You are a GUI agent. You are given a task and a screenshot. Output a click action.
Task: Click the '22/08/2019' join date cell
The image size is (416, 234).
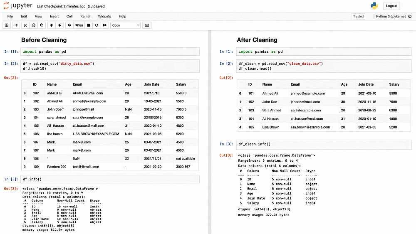153,118
